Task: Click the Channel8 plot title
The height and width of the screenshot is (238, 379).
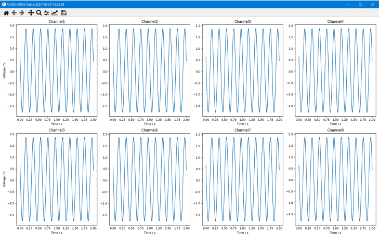Action: [x=335, y=130]
